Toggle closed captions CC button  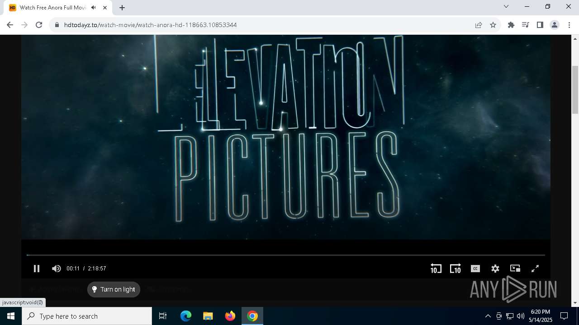pyautogui.click(x=475, y=269)
